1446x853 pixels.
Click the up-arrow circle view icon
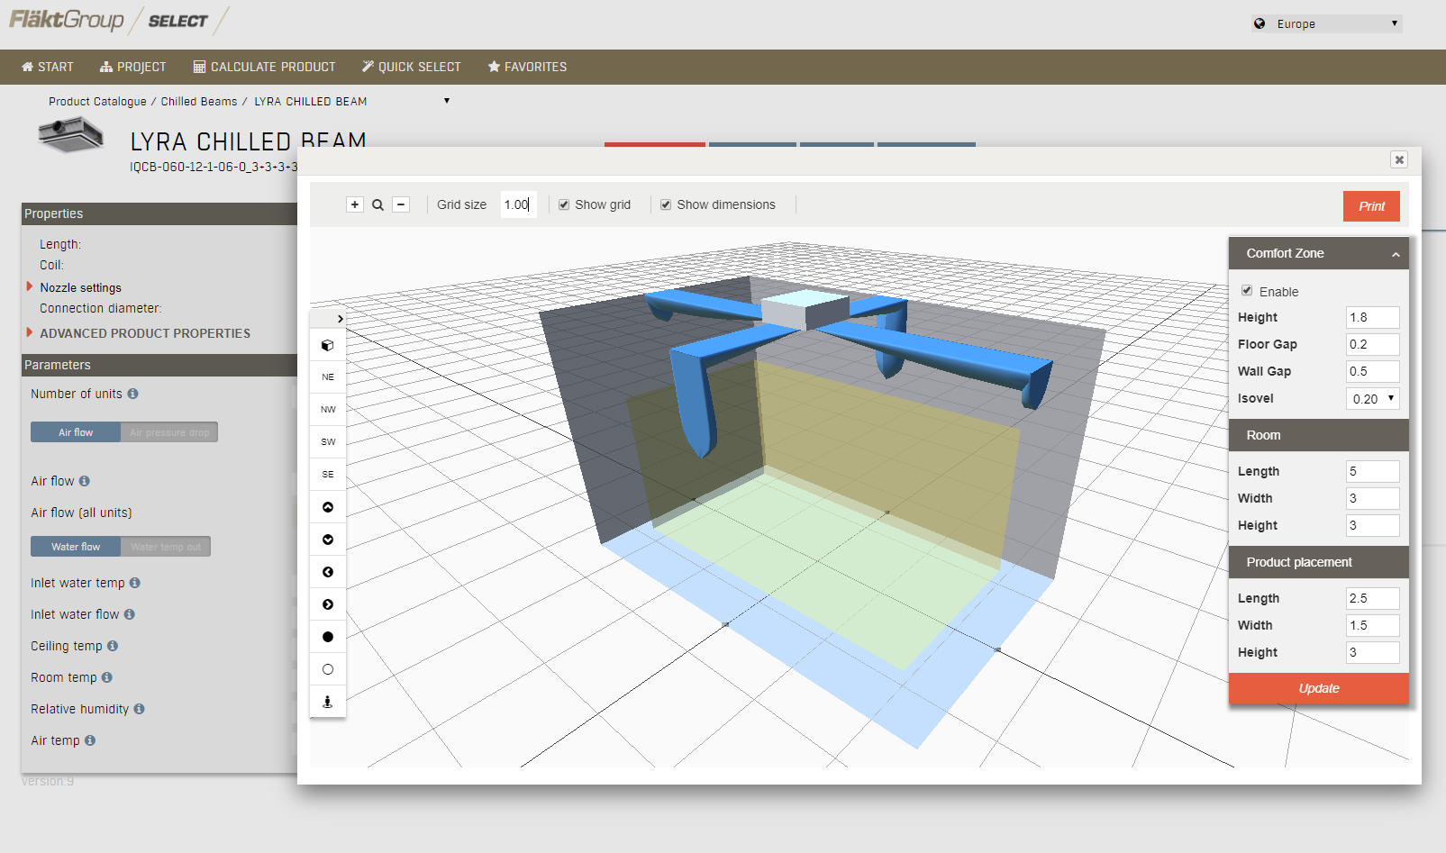[x=328, y=507]
